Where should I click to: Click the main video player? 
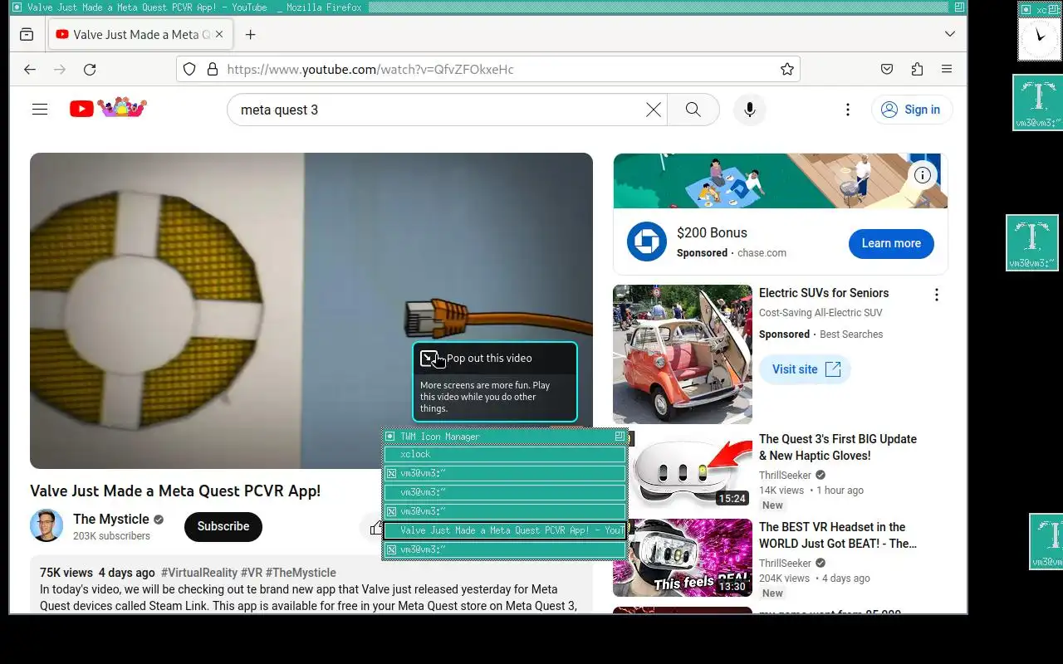[311, 310]
